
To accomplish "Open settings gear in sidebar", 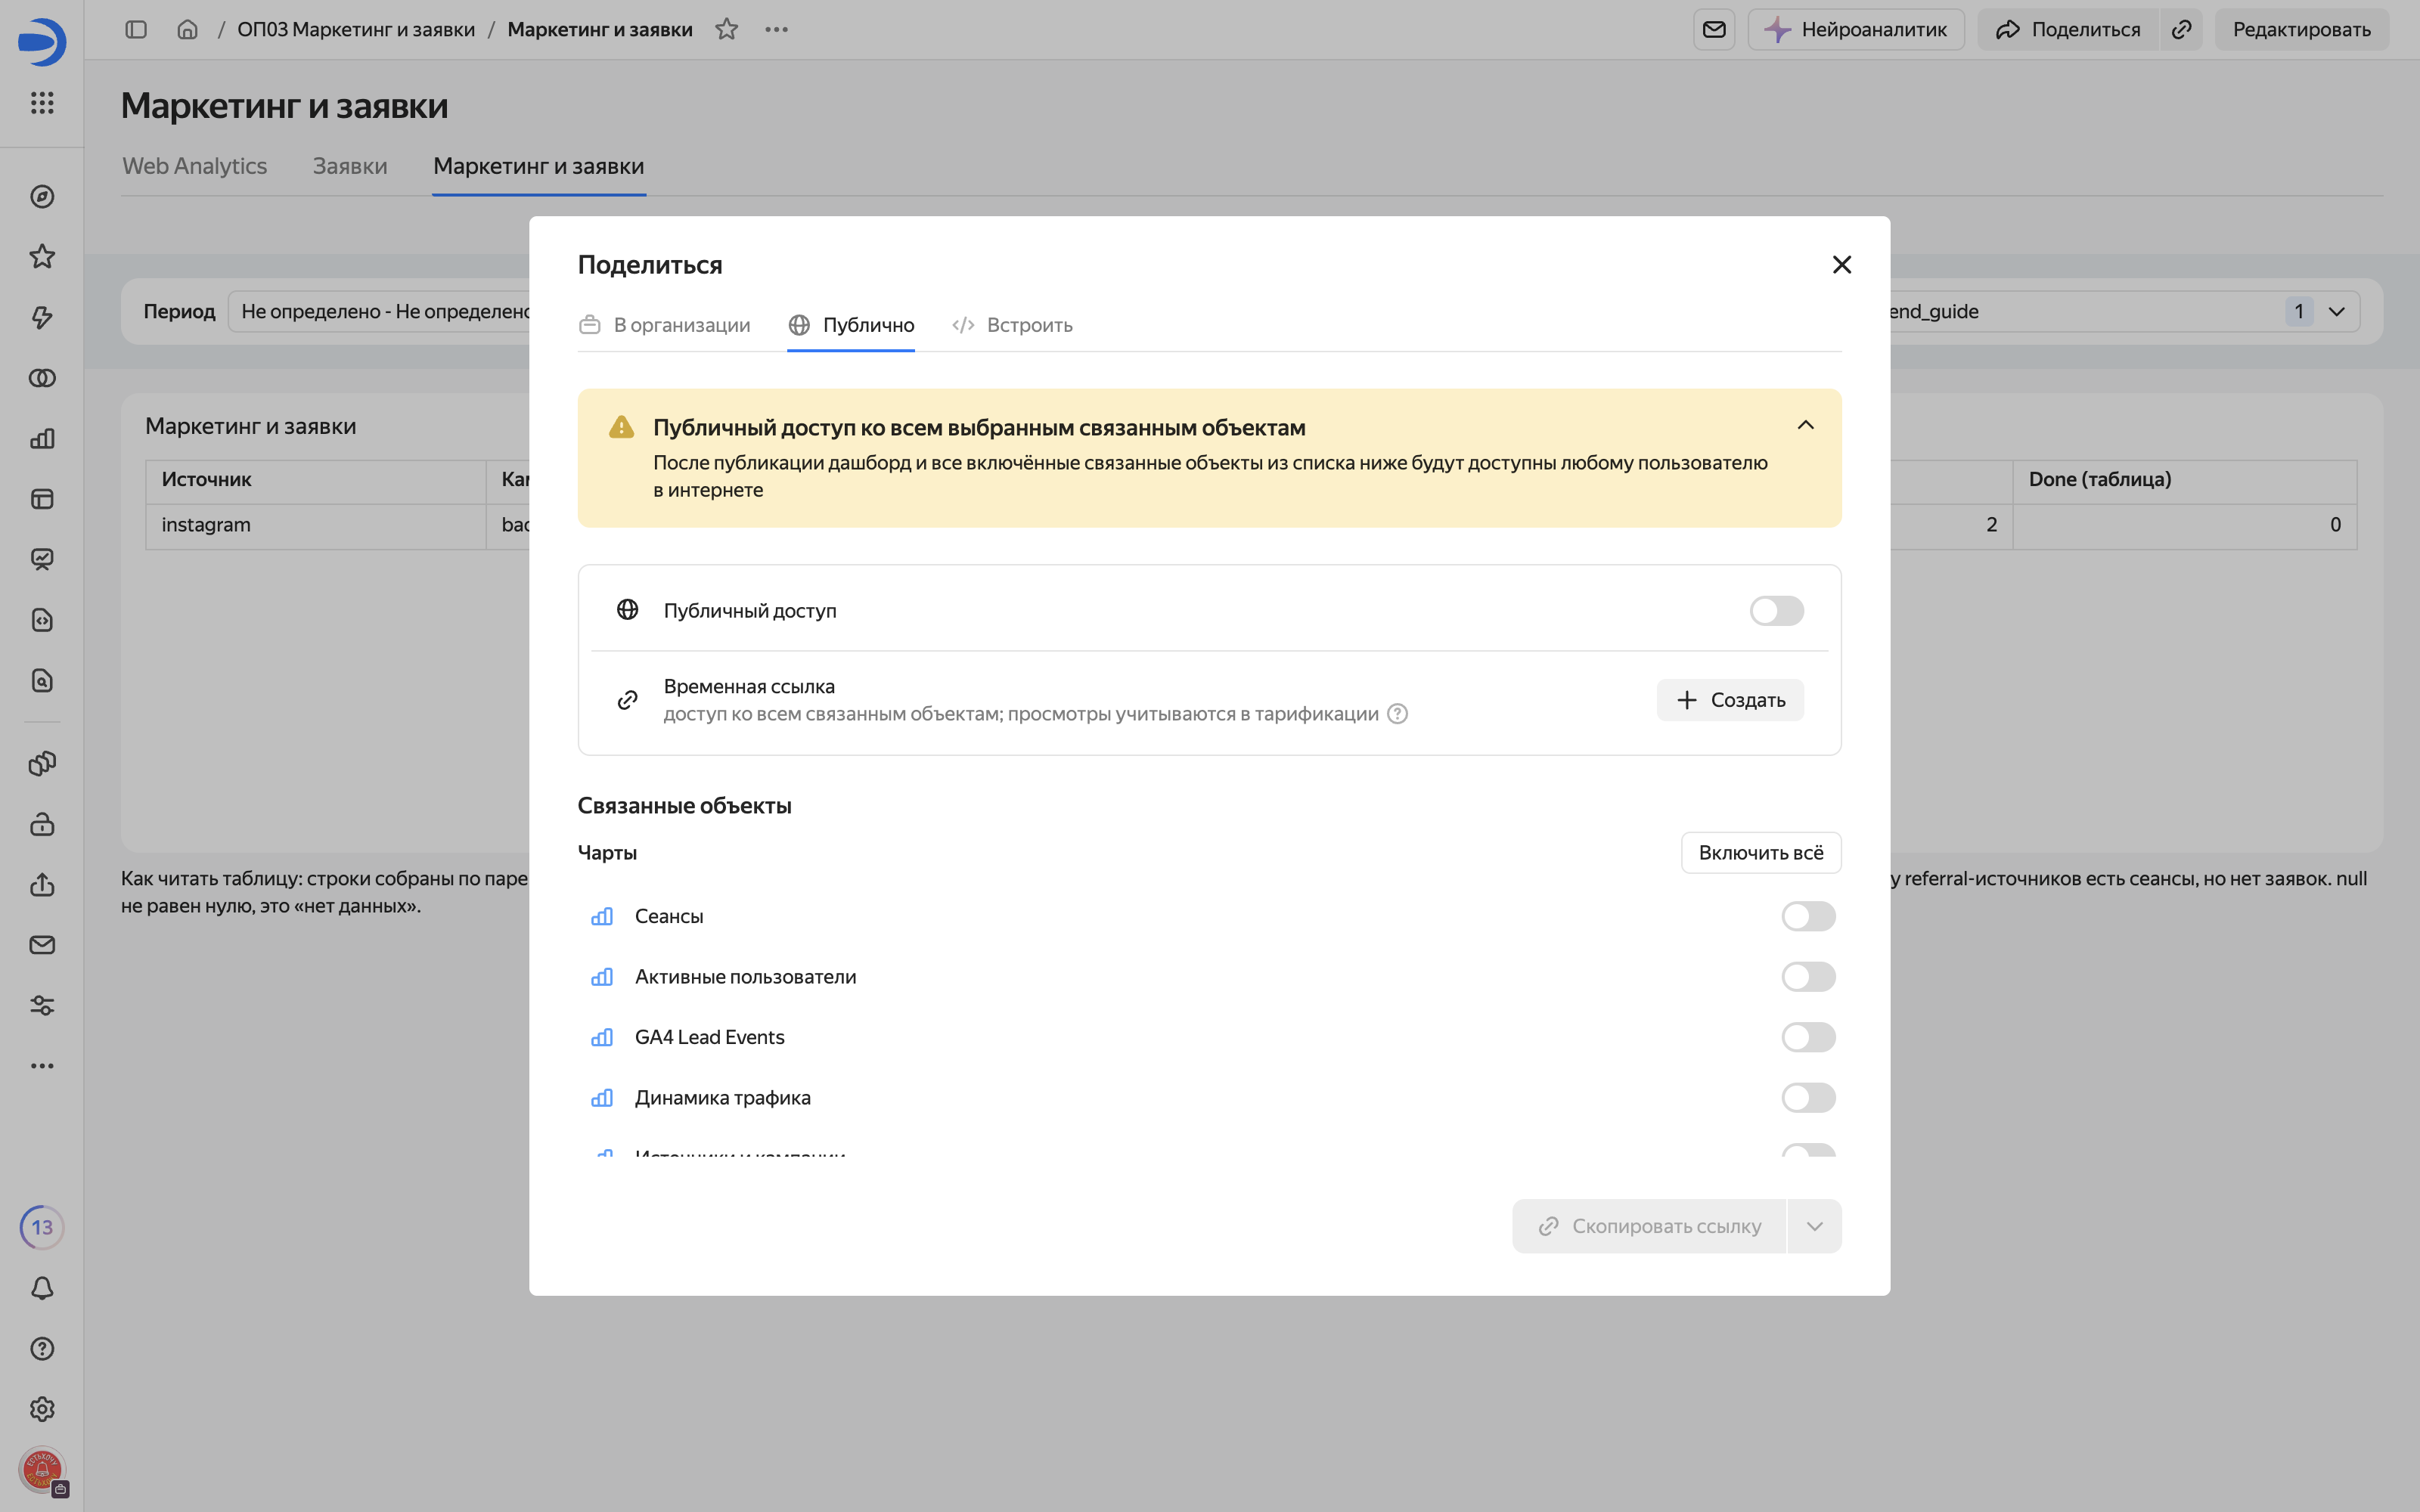I will pos(42,1409).
